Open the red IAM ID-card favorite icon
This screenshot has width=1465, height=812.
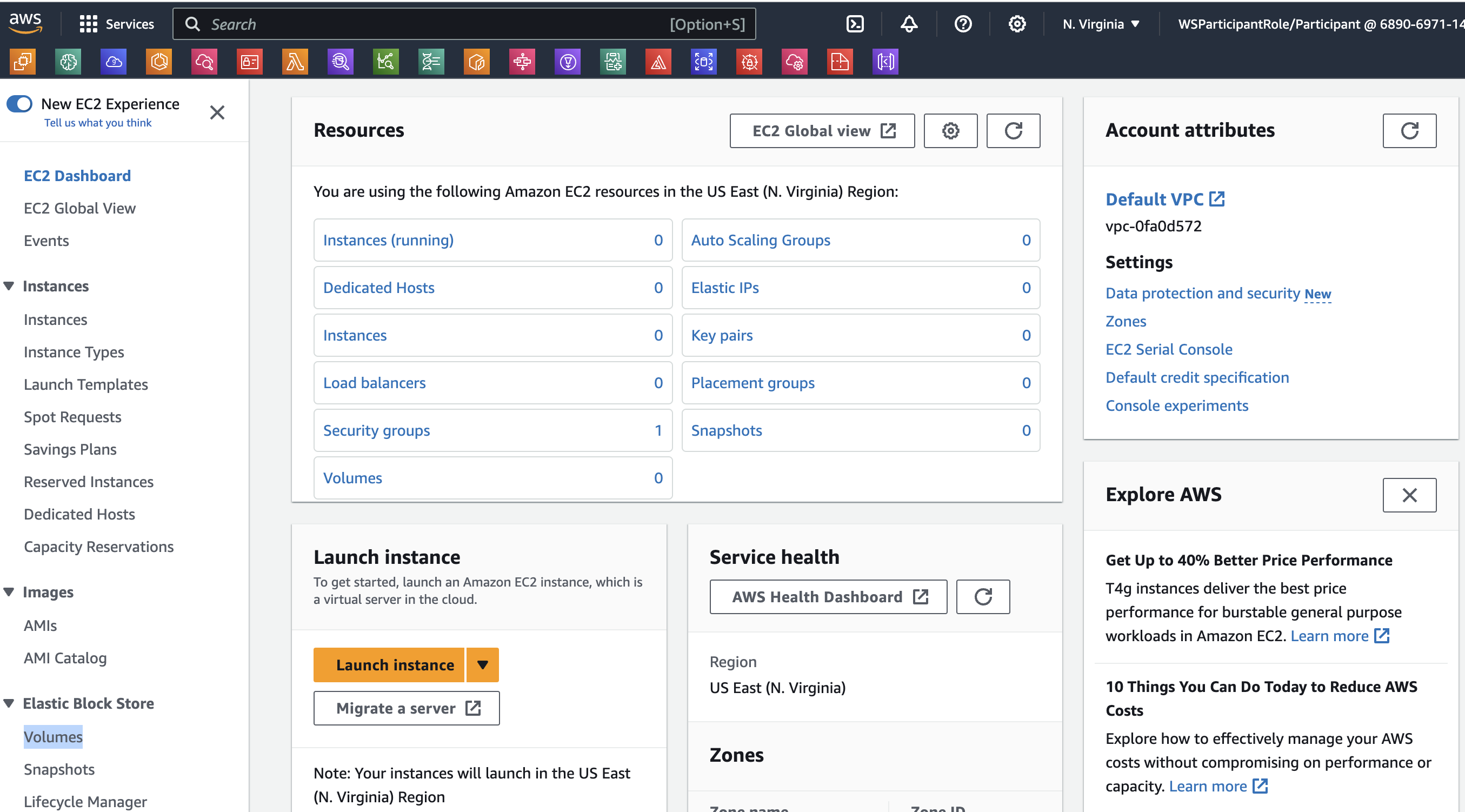click(250, 62)
